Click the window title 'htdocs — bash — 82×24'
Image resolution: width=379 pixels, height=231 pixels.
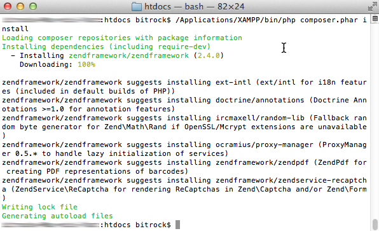click(x=195, y=6)
